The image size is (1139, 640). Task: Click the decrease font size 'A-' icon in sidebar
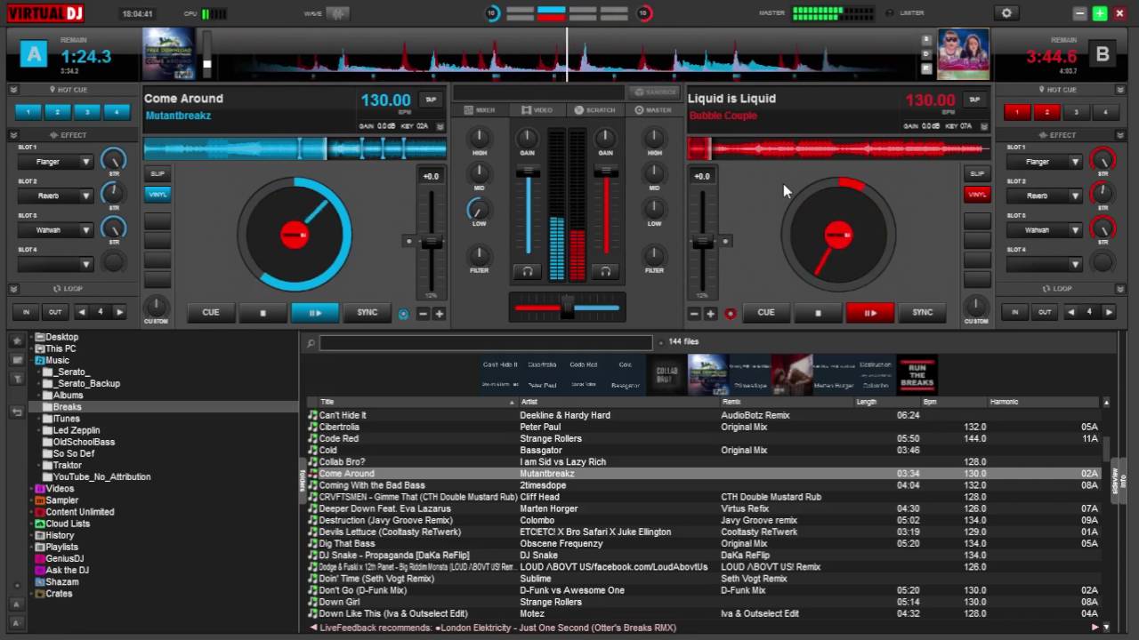coord(17,624)
